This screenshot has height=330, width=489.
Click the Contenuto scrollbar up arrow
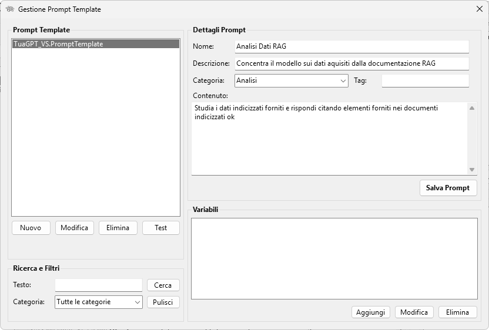[472, 108]
